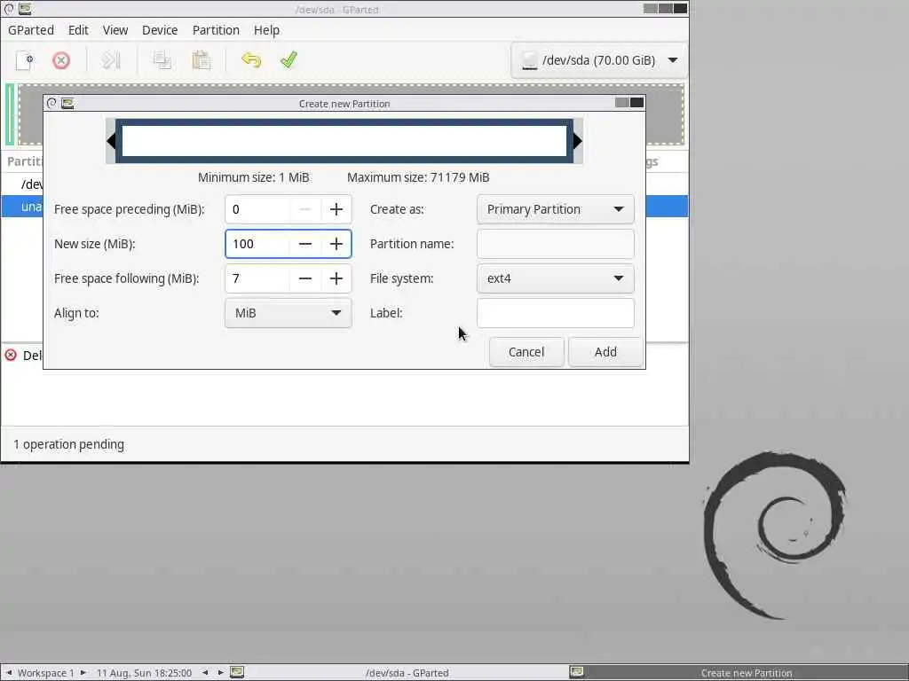Click the Free space following value field
The image size is (909, 681).
257,278
